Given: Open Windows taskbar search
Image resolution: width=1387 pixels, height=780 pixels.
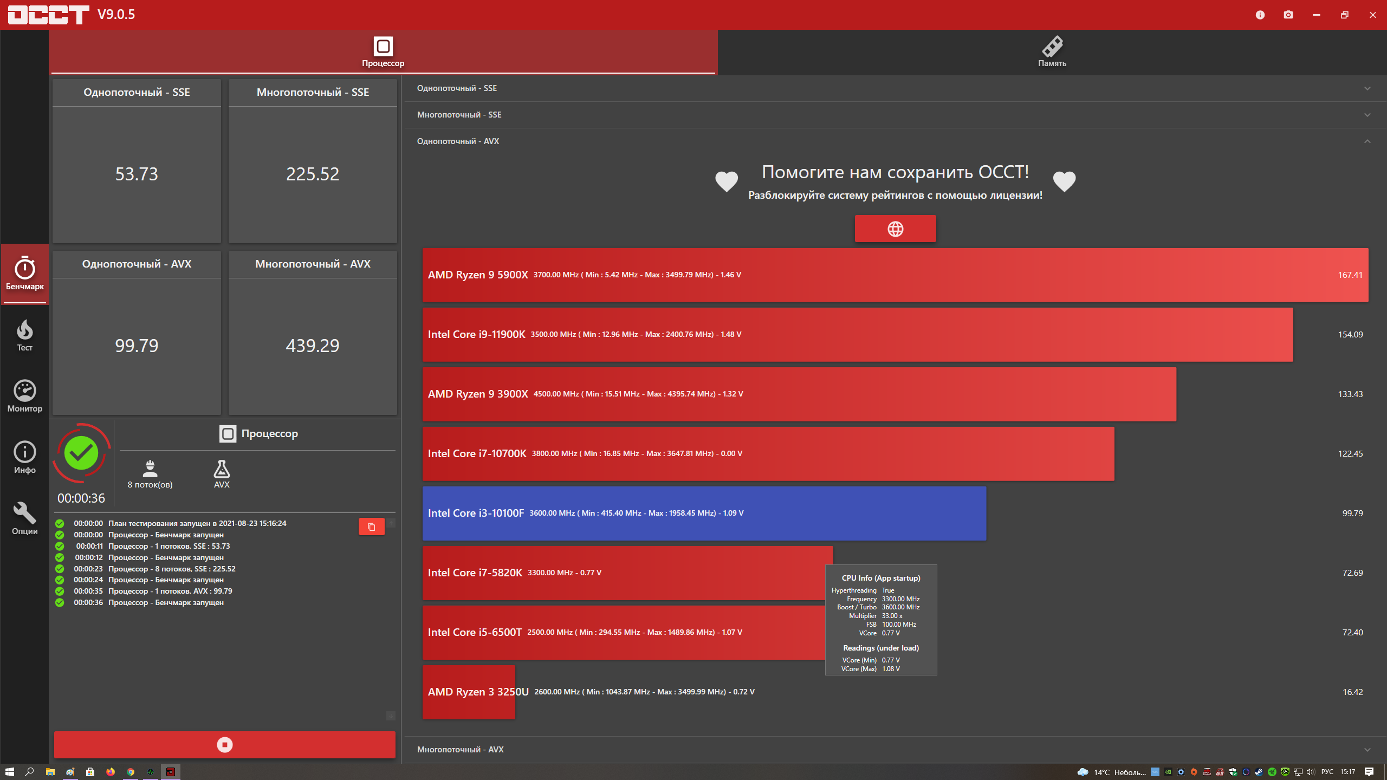Looking at the screenshot, I should tap(29, 772).
